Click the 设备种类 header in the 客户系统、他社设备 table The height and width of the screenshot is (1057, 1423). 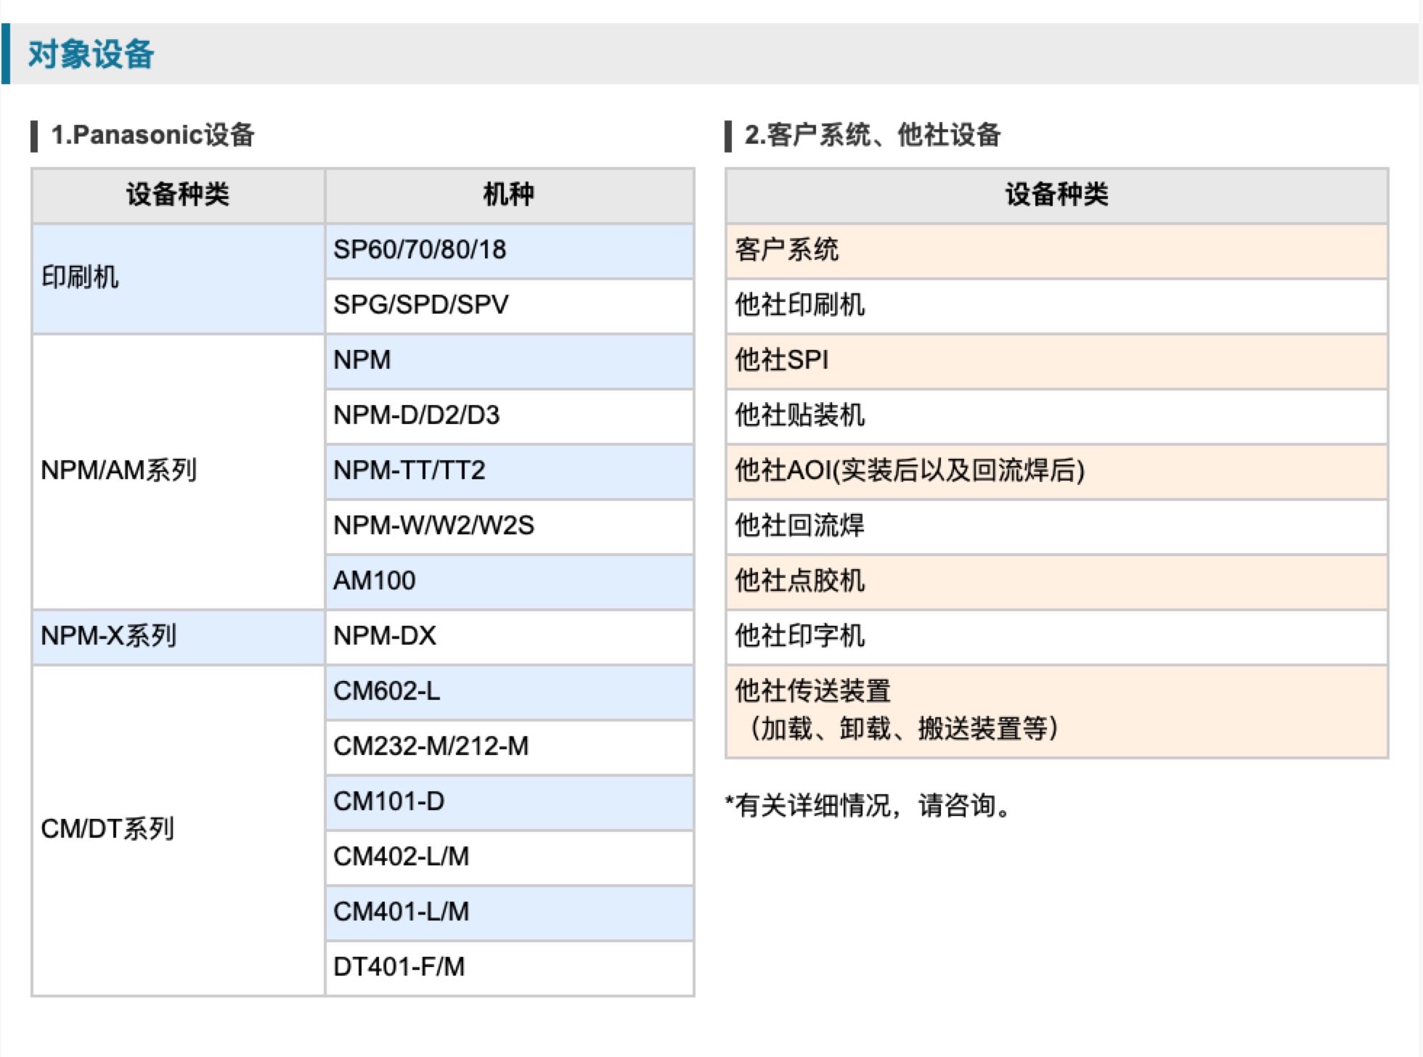pos(1056,195)
